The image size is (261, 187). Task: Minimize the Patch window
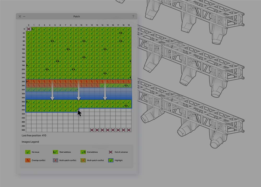[x=24, y=16]
